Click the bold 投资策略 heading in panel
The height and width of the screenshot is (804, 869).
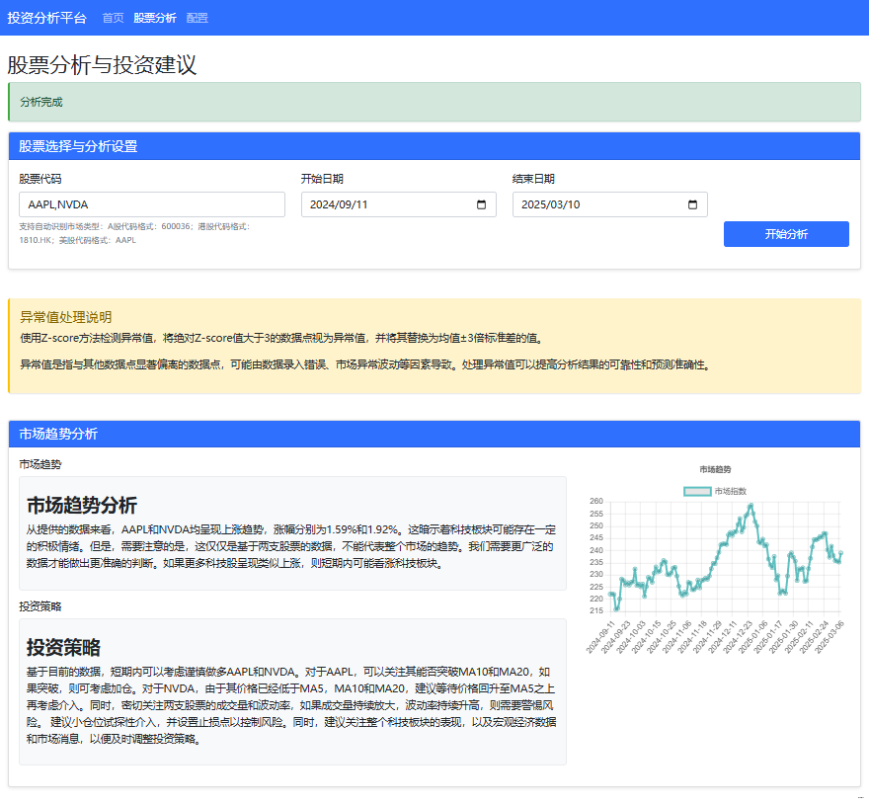[63, 648]
